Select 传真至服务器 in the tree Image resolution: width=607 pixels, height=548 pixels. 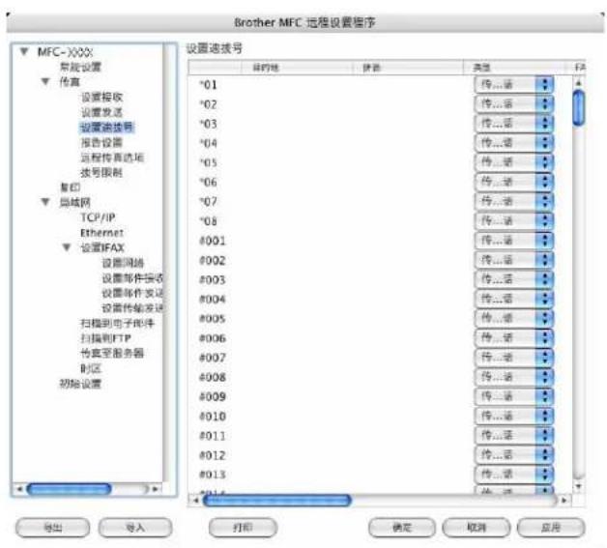click(x=112, y=353)
